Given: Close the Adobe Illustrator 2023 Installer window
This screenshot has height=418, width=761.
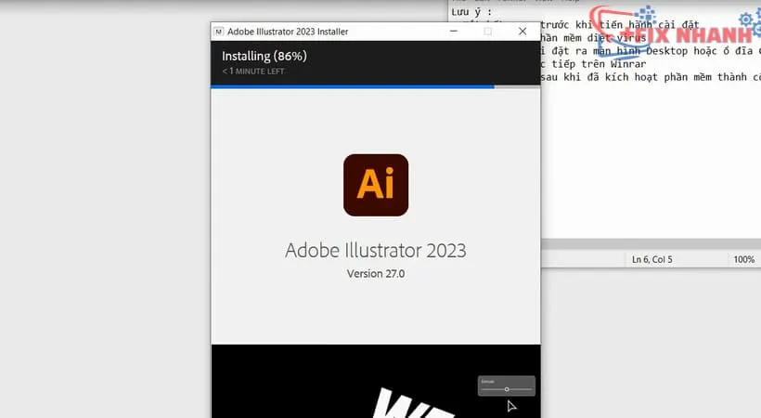Looking at the screenshot, I should tap(522, 31).
